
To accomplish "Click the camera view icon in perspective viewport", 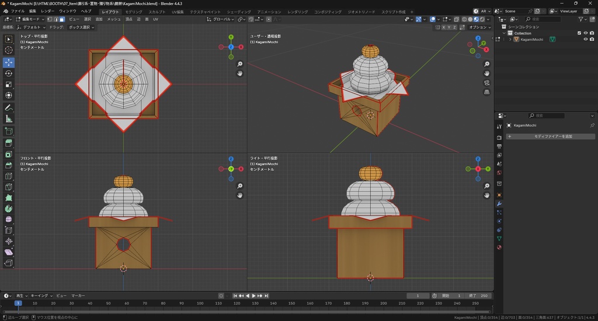I will (x=487, y=83).
